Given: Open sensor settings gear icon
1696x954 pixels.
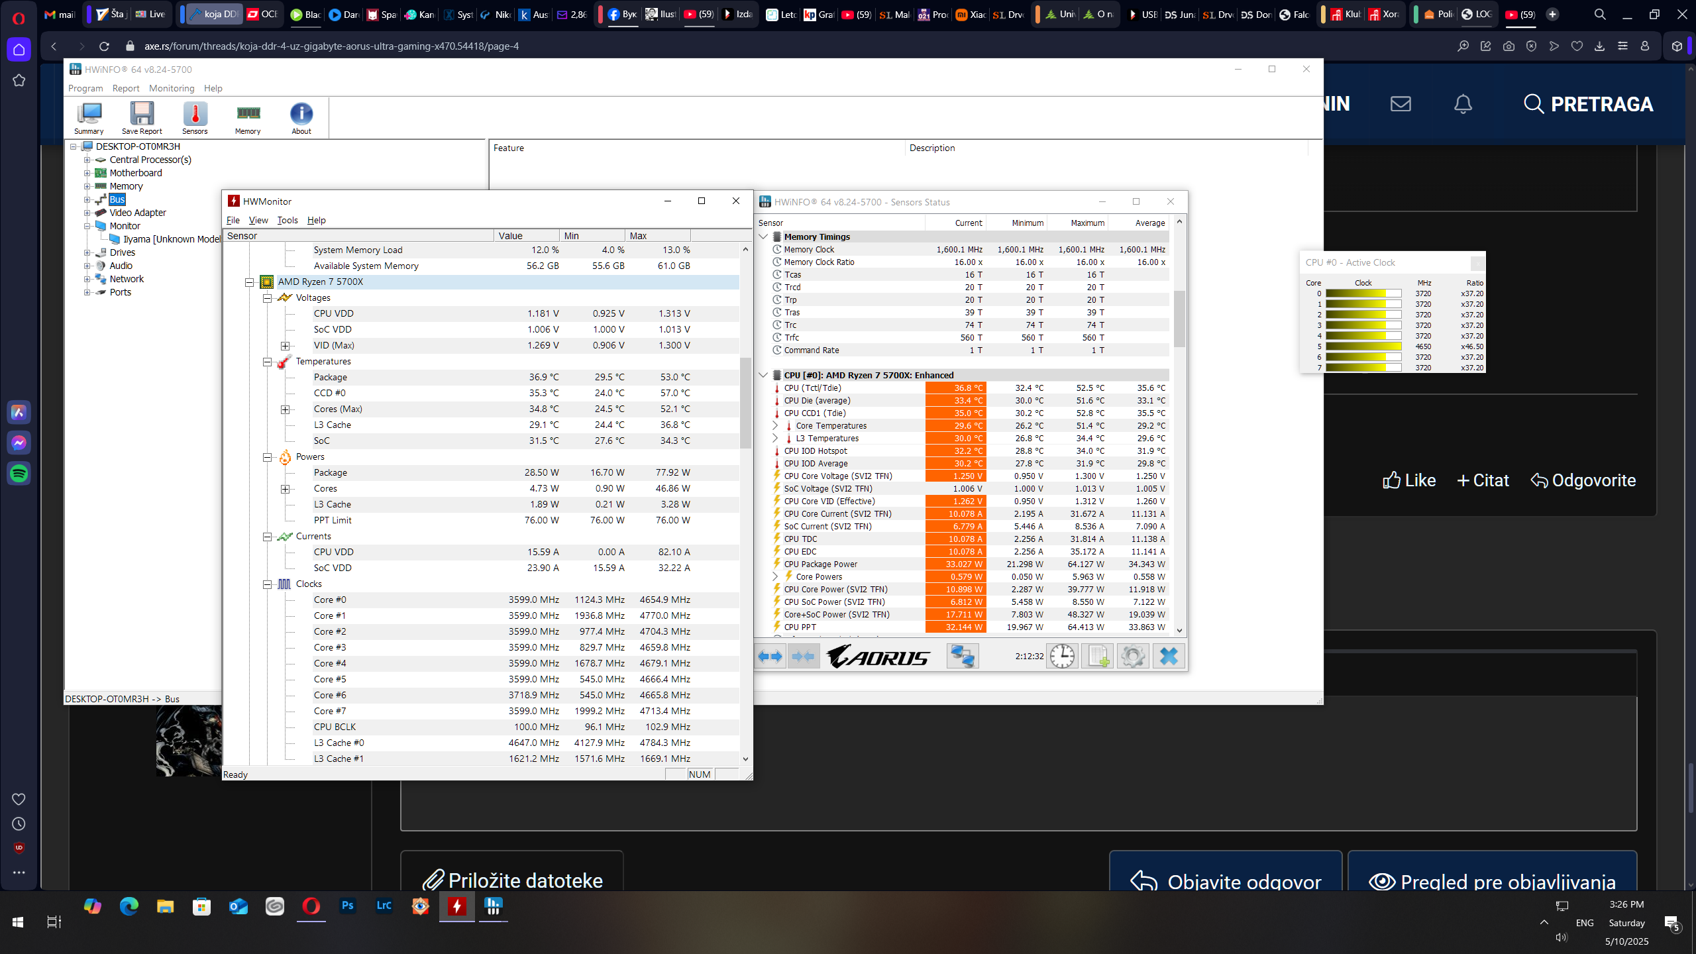Looking at the screenshot, I should [1133, 657].
